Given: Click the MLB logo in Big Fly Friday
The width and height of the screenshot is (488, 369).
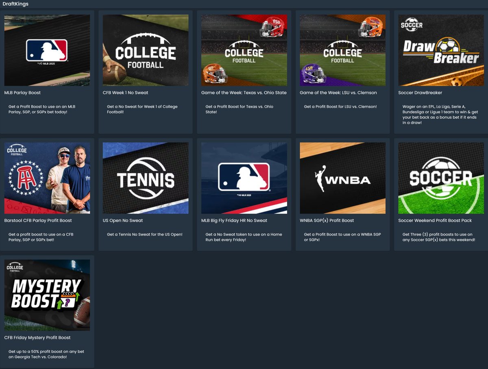Looking at the screenshot, I should [x=244, y=178].
